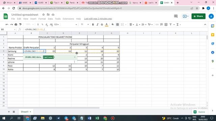This screenshot has width=216, height=121.
Task: Open the text color picker
Action: click(107, 25)
